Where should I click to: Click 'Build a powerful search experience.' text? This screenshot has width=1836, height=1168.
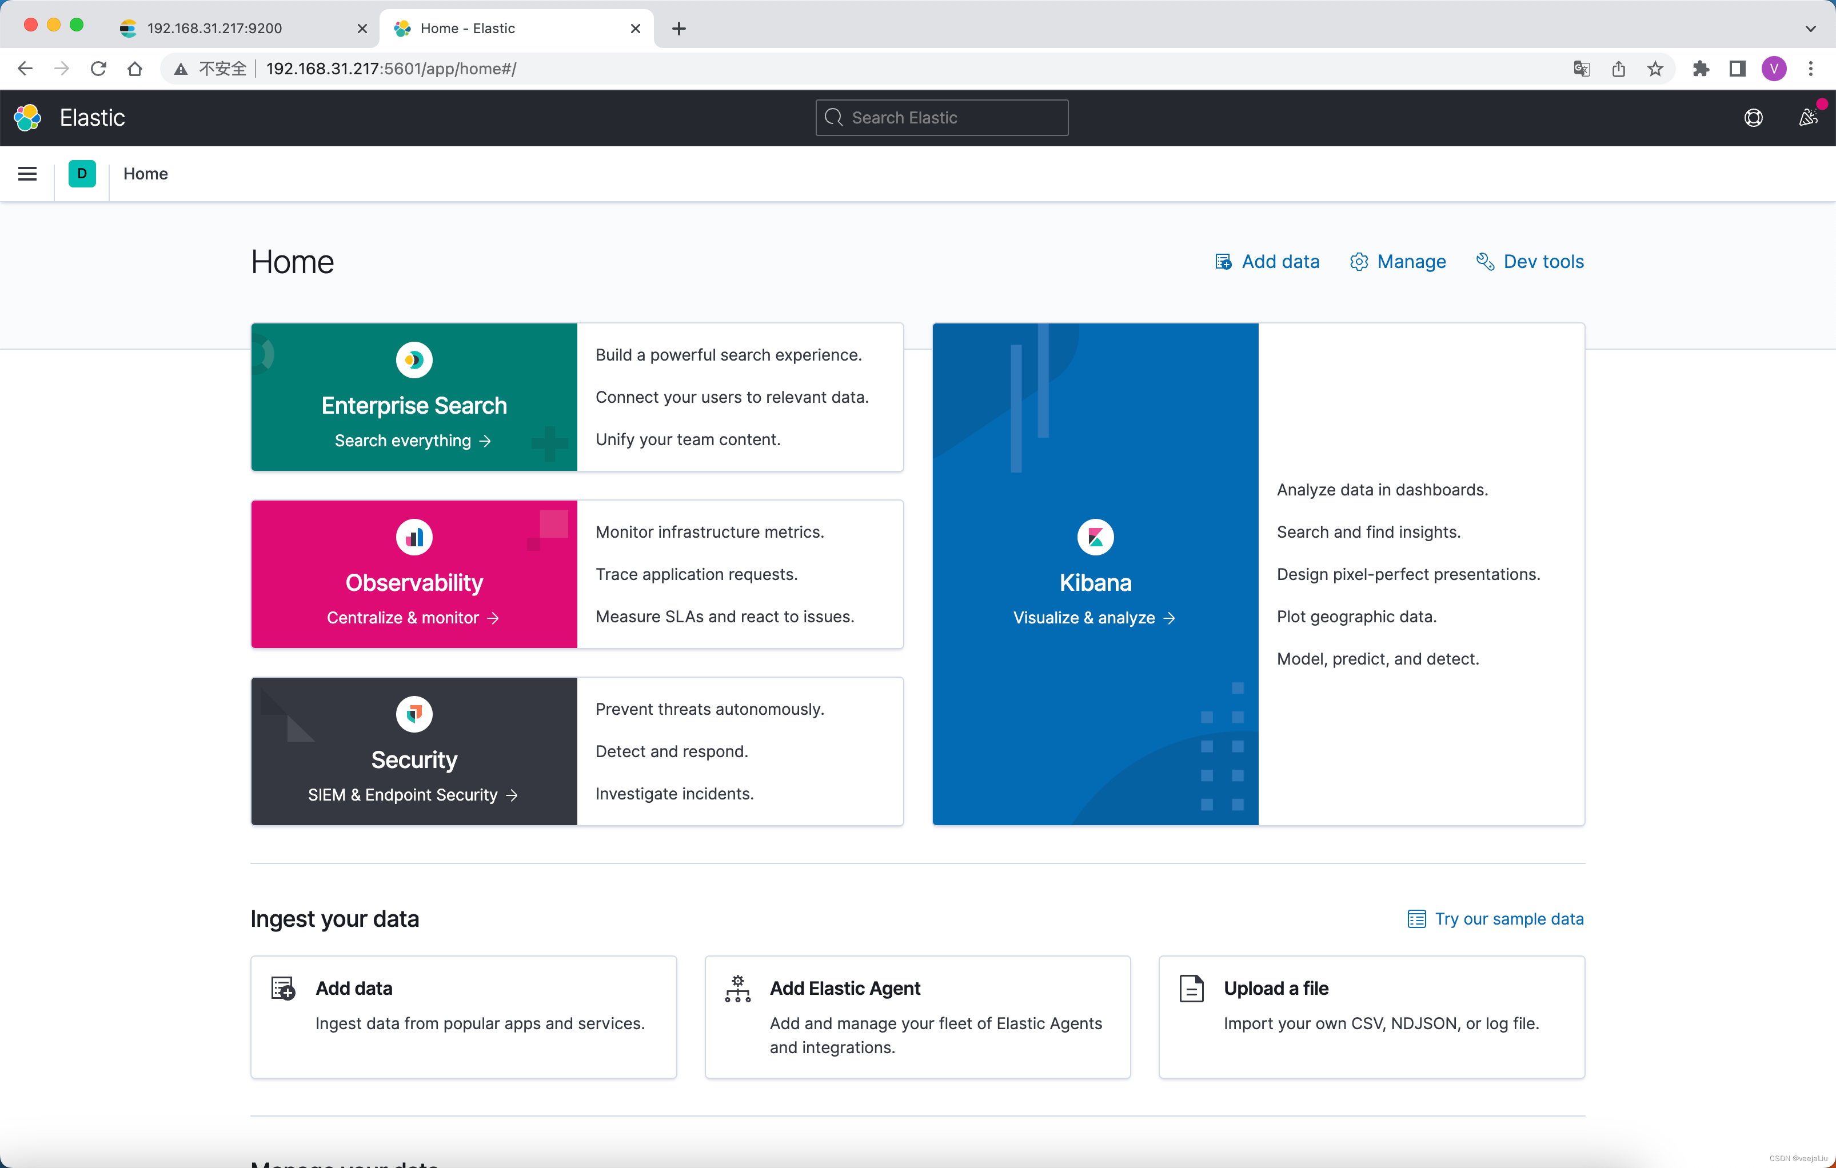pos(728,354)
